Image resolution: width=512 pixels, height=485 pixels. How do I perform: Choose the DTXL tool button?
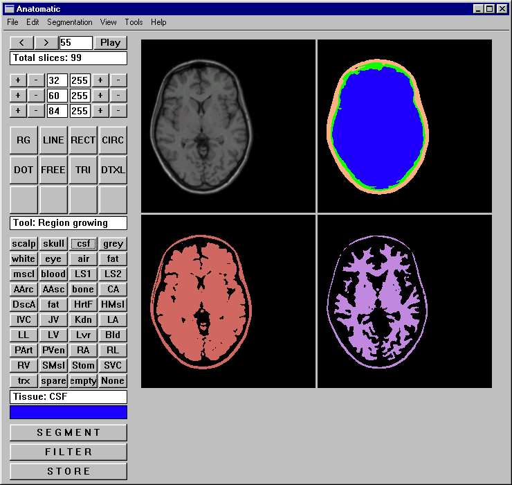(113, 170)
